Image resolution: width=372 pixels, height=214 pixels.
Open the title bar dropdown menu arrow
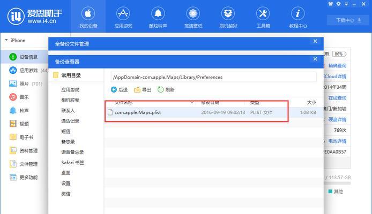point(346,4)
